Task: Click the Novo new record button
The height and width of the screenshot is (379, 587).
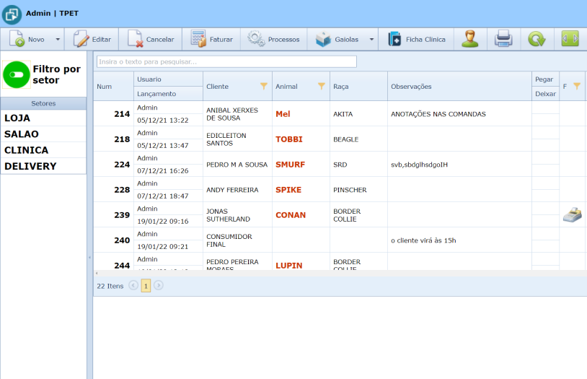Action: [x=27, y=39]
